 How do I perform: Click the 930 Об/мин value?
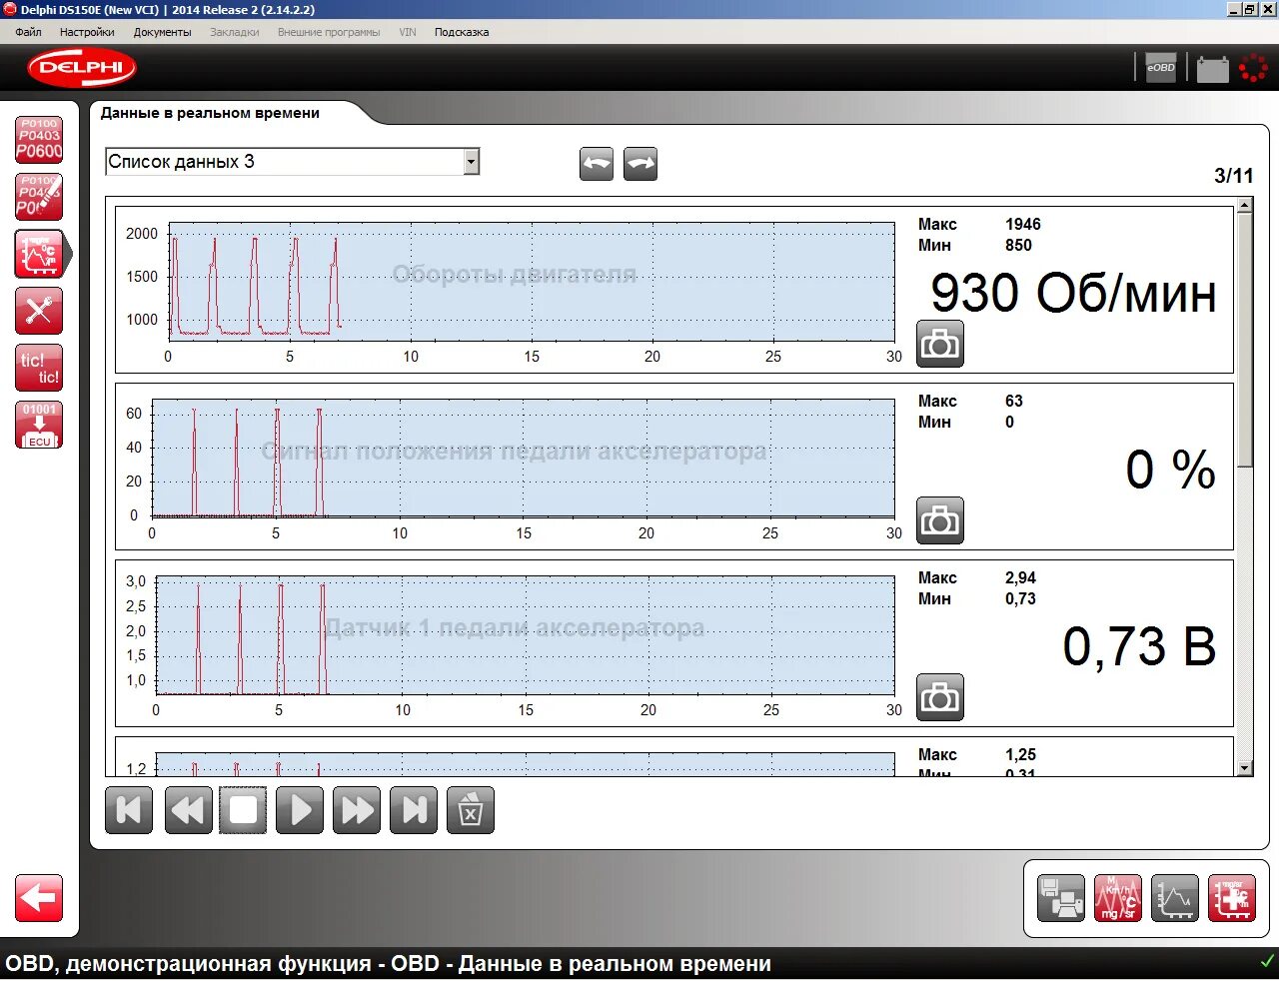point(1073,294)
